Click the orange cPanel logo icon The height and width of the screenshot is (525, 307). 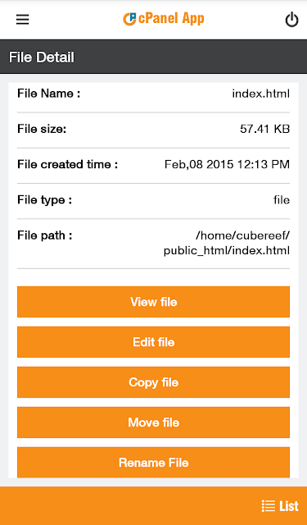coord(129,19)
